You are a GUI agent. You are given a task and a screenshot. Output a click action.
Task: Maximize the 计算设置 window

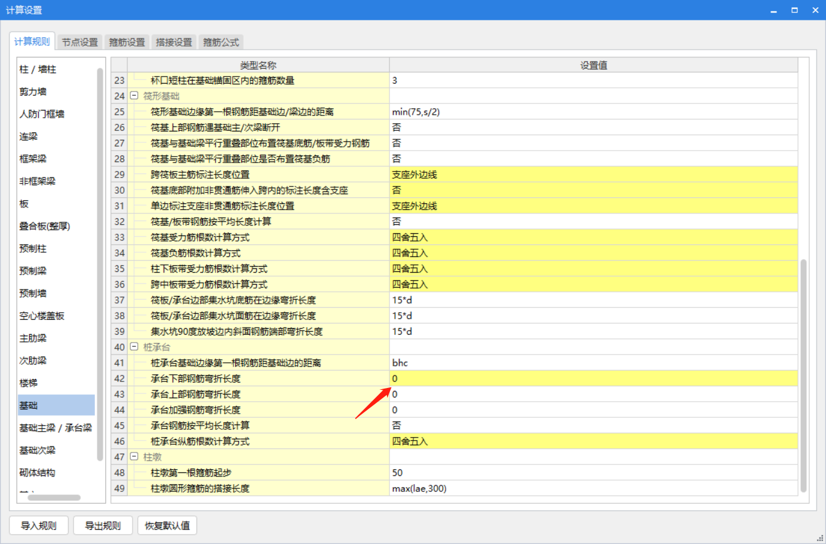[x=794, y=10]
